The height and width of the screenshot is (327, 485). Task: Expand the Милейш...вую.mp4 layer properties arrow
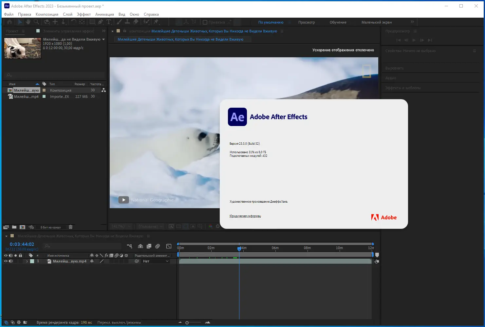click(27, 261)
